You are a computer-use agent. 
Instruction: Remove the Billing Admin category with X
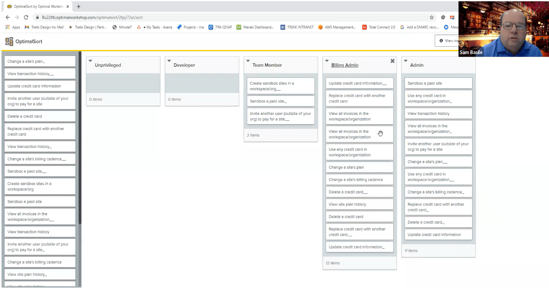click(392, 61)
